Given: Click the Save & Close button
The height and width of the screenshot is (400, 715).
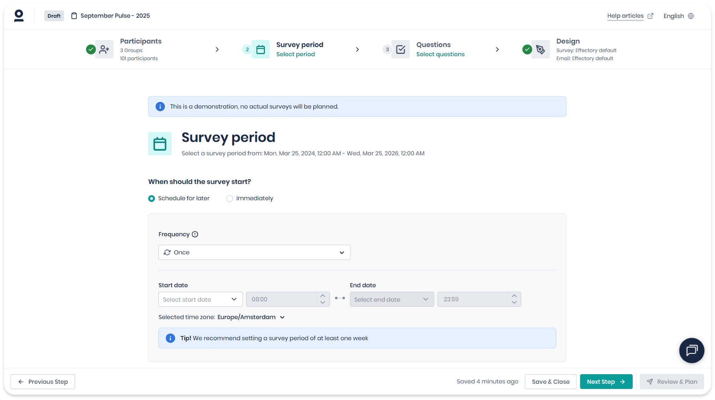Looking at the screenshot, I should tap(550, 382).
